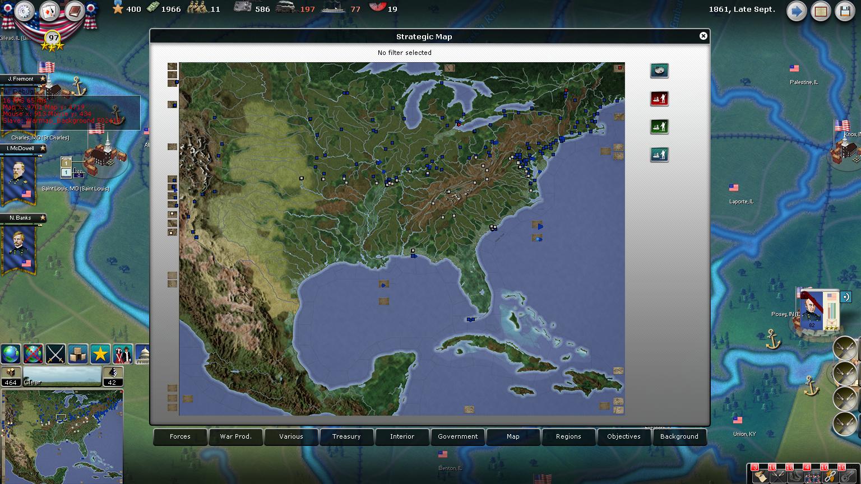Click the end turn blue arrow button
861x484 pixels.
pos(796,11)
